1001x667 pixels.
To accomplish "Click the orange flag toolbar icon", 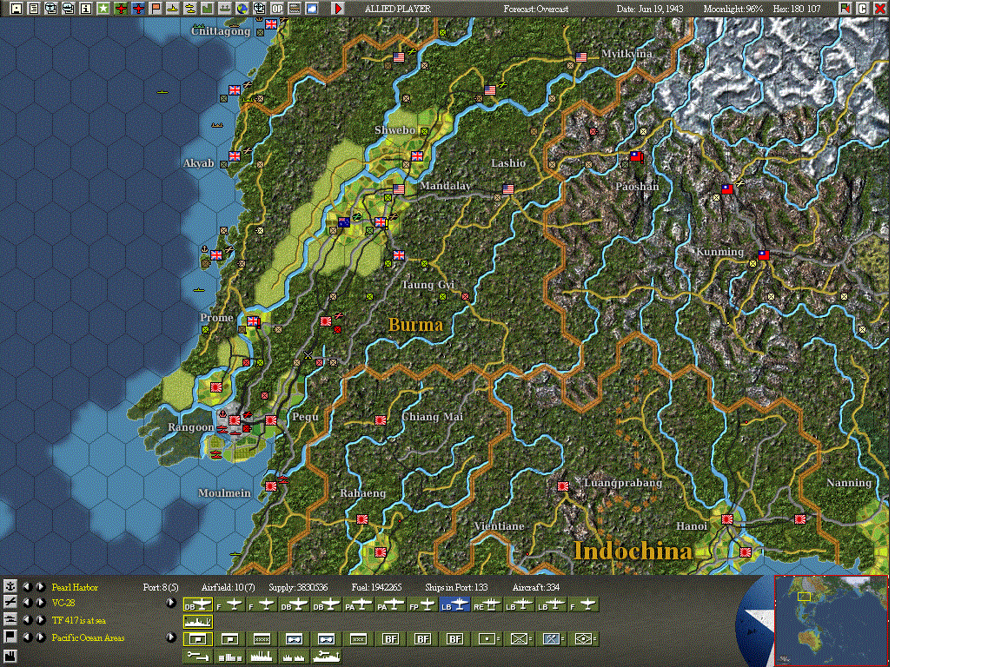I will point(156,9).
